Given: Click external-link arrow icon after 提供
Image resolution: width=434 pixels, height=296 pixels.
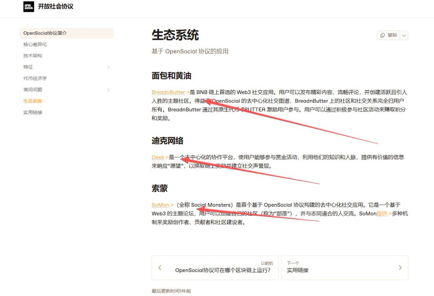Looking at the screenshot, I should click(390, 214).
